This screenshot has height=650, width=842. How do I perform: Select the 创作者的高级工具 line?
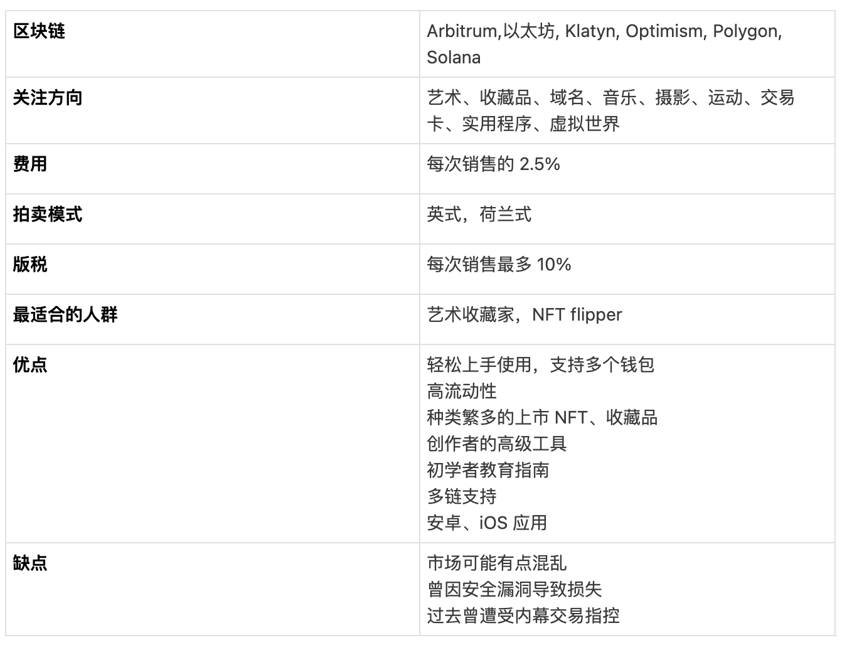497,444
